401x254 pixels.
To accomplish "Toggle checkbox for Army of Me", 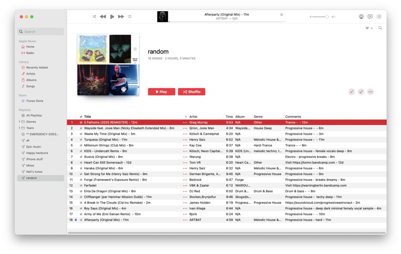I will (81, 214).
